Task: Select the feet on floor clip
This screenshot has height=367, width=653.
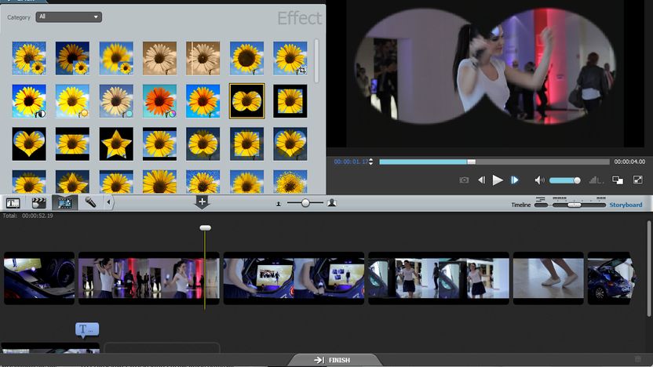Action: pos(548,278)
